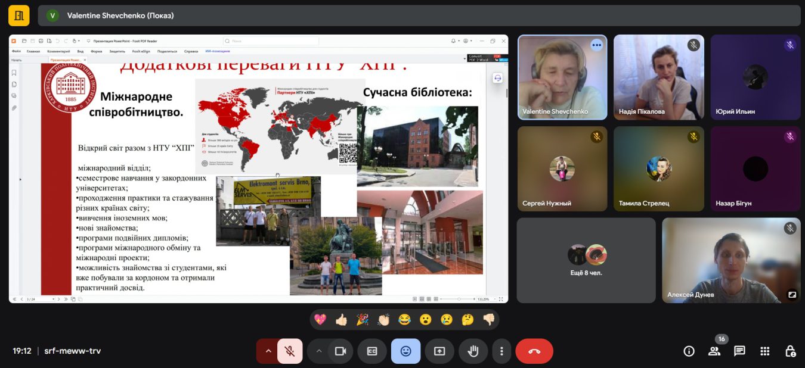Open the activities grid icon
The width and height of the screenshot is (805, 368).
coord(765,351)
